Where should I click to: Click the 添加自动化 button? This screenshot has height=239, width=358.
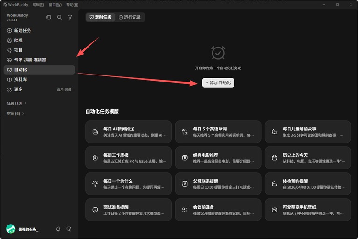tap(218, 83)
